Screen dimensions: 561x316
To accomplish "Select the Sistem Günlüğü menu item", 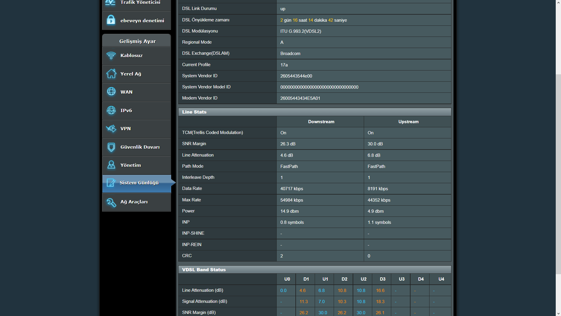I will 136,183.
